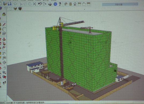Screen dimensions: 144x104
Task: Print the model with printer icon
Action: coord(50,4)
